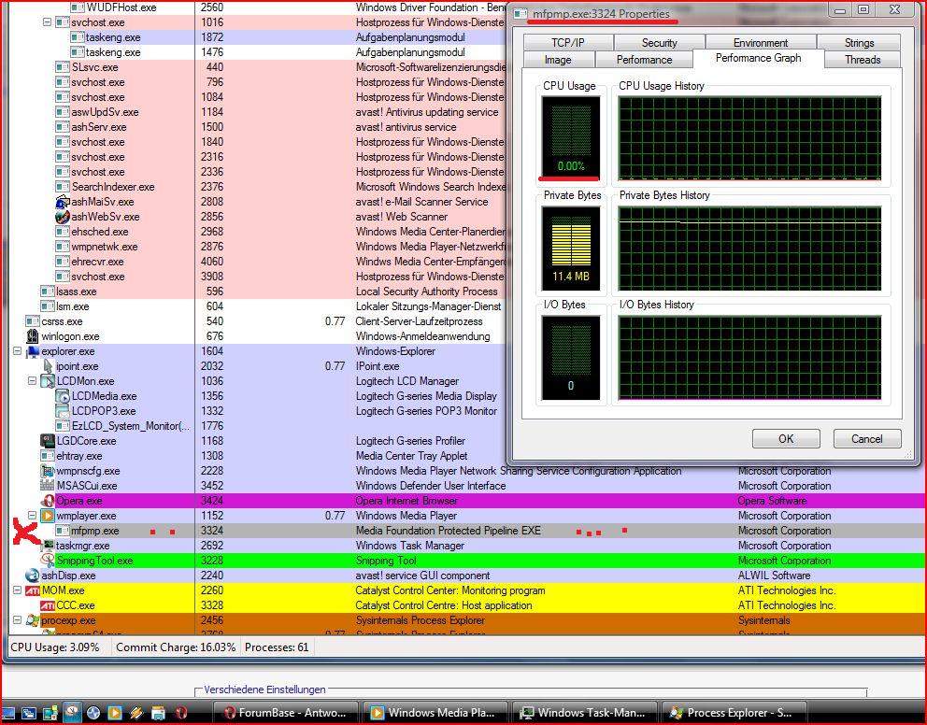Click Opera icon in quick launch bar
The image size is (927, 725).
[x=181, y=713]
